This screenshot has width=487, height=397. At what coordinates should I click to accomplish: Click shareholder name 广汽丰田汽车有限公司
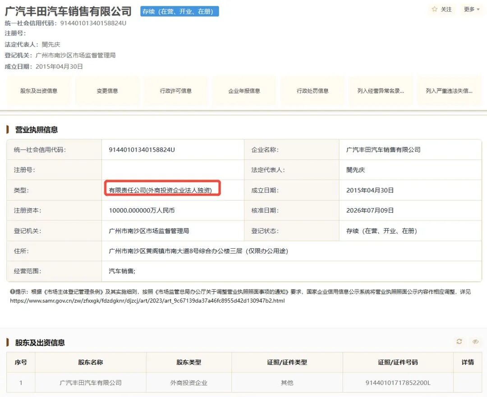(91, 383)
